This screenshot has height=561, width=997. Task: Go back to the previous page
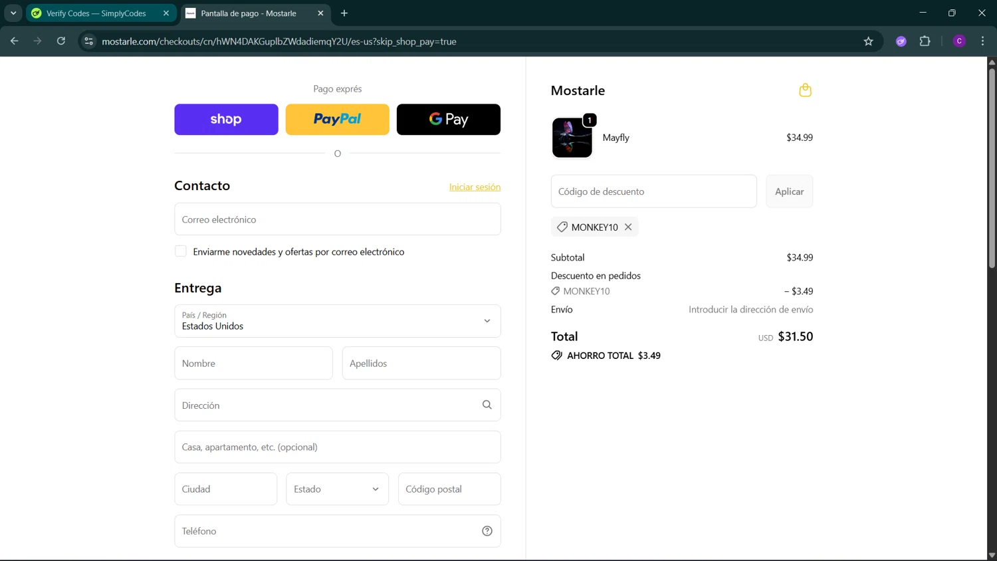15,41
